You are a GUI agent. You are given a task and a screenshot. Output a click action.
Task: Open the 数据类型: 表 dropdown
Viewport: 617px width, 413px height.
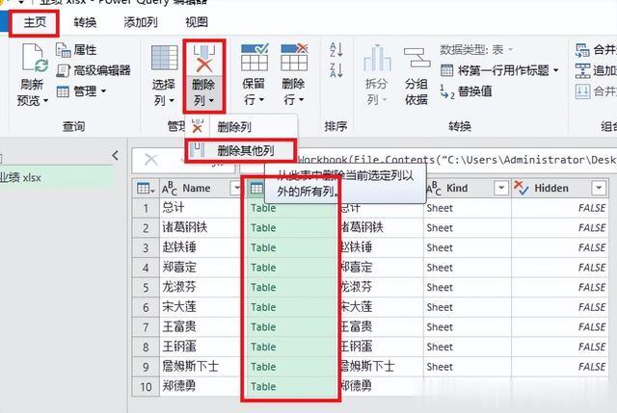(476, 50)
